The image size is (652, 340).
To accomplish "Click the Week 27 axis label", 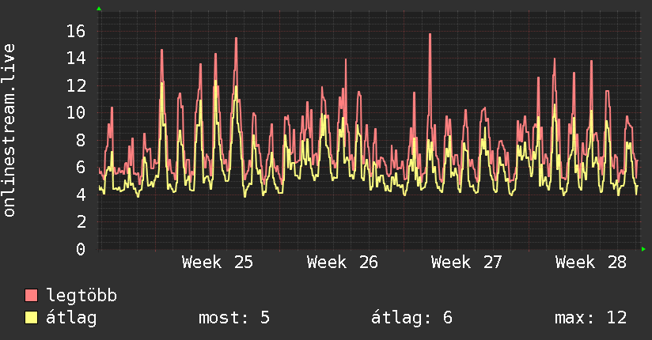I will (467, 263).
